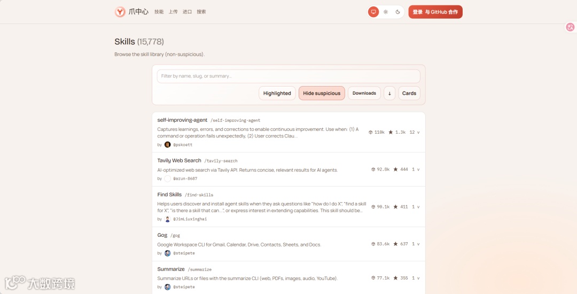Click download icon next to 77.1k
The width and height of the screenshot is (577, 294).
click(x=373, y=278)
